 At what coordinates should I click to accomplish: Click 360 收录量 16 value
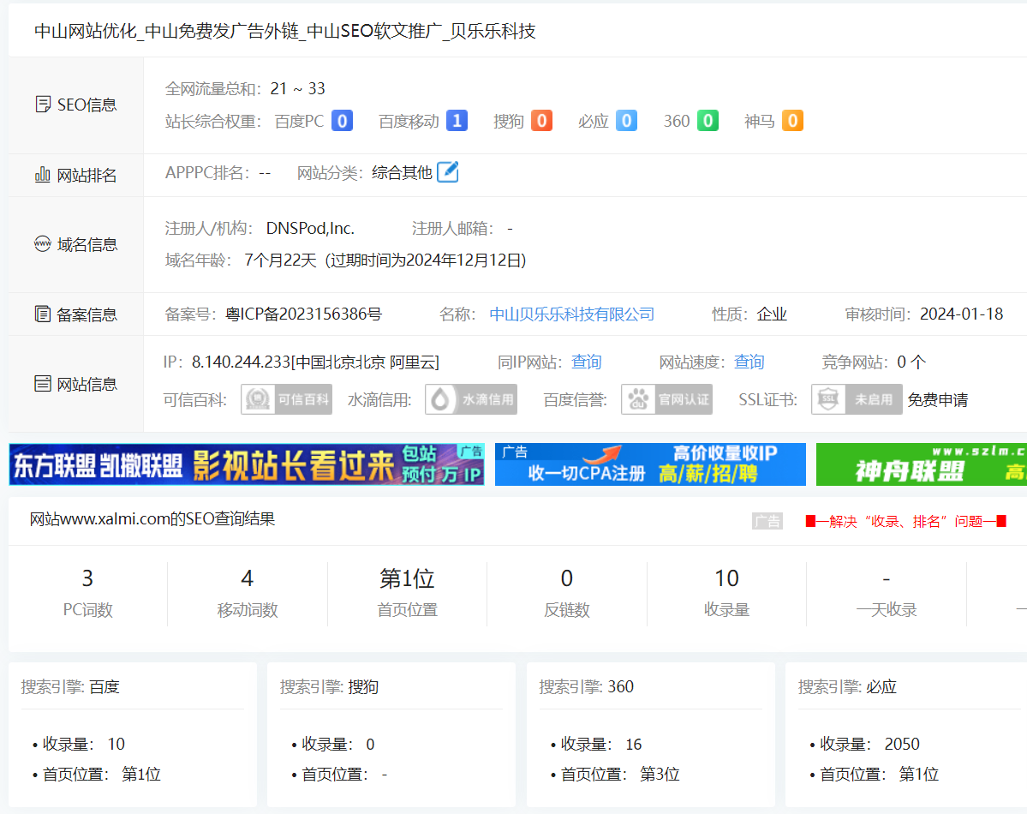tap(633, 745)
